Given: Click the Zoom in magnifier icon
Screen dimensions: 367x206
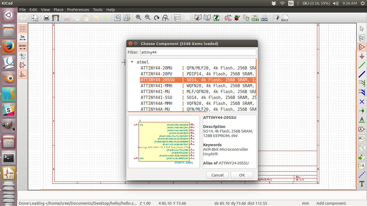Looking at the screenshot, I should [x=139, y=18].
